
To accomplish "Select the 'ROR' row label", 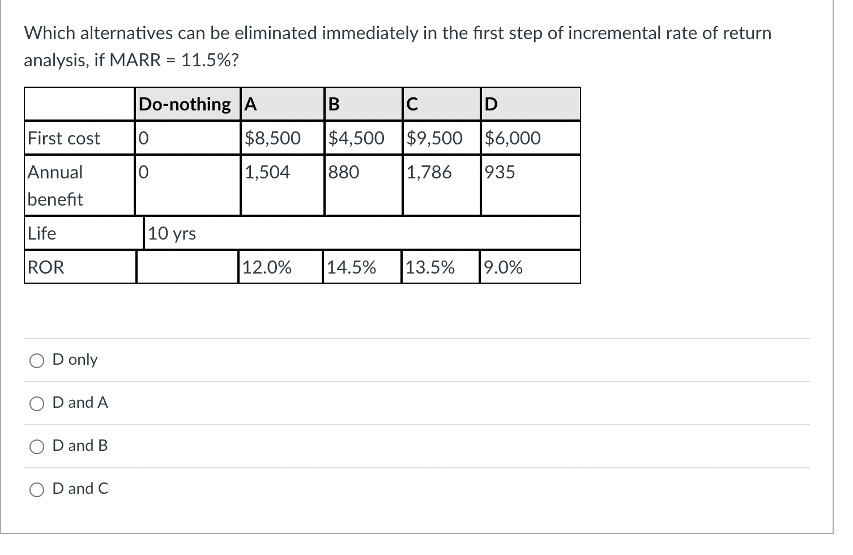I will 45,267.
